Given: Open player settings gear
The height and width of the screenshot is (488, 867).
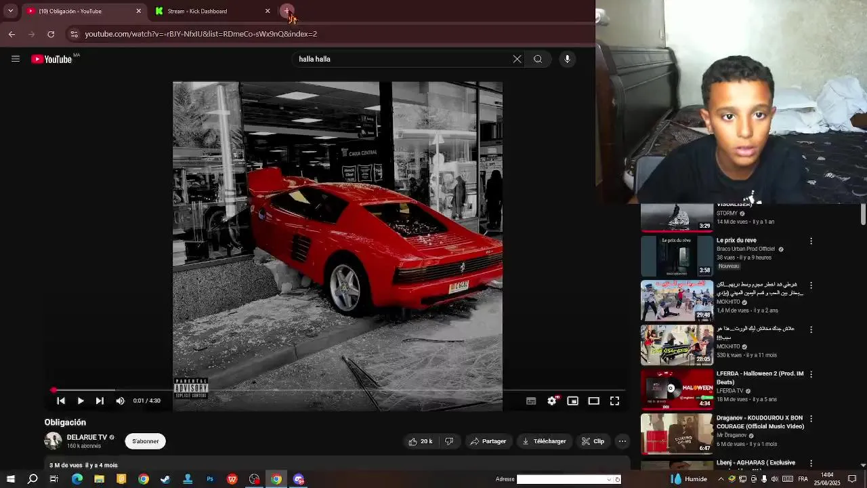Looking at the screenshot, I should click(552, 401).
